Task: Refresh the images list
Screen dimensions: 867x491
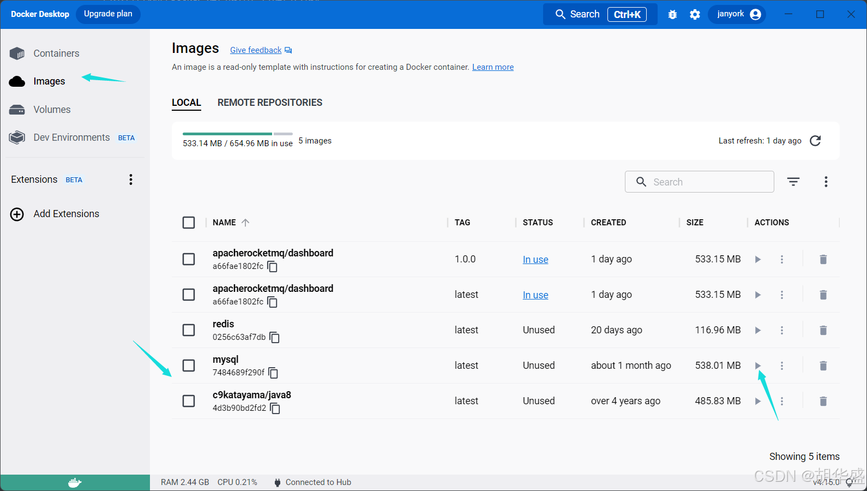Action: pos(815,141)
